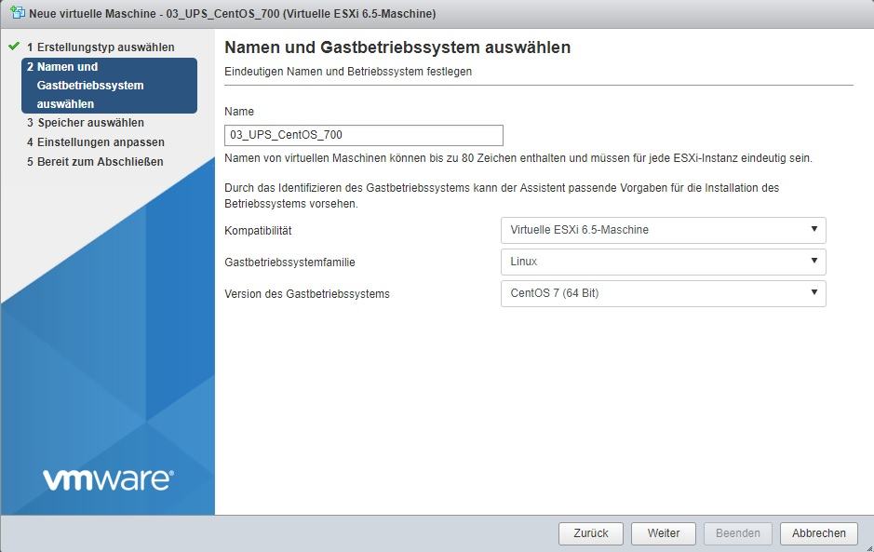Click the hint about 80 Zeichen names
Screen dimensions: 874x552
(x=518, y=158)
